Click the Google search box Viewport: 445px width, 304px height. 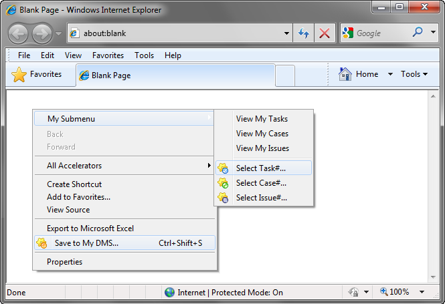[x=376, y=33]
